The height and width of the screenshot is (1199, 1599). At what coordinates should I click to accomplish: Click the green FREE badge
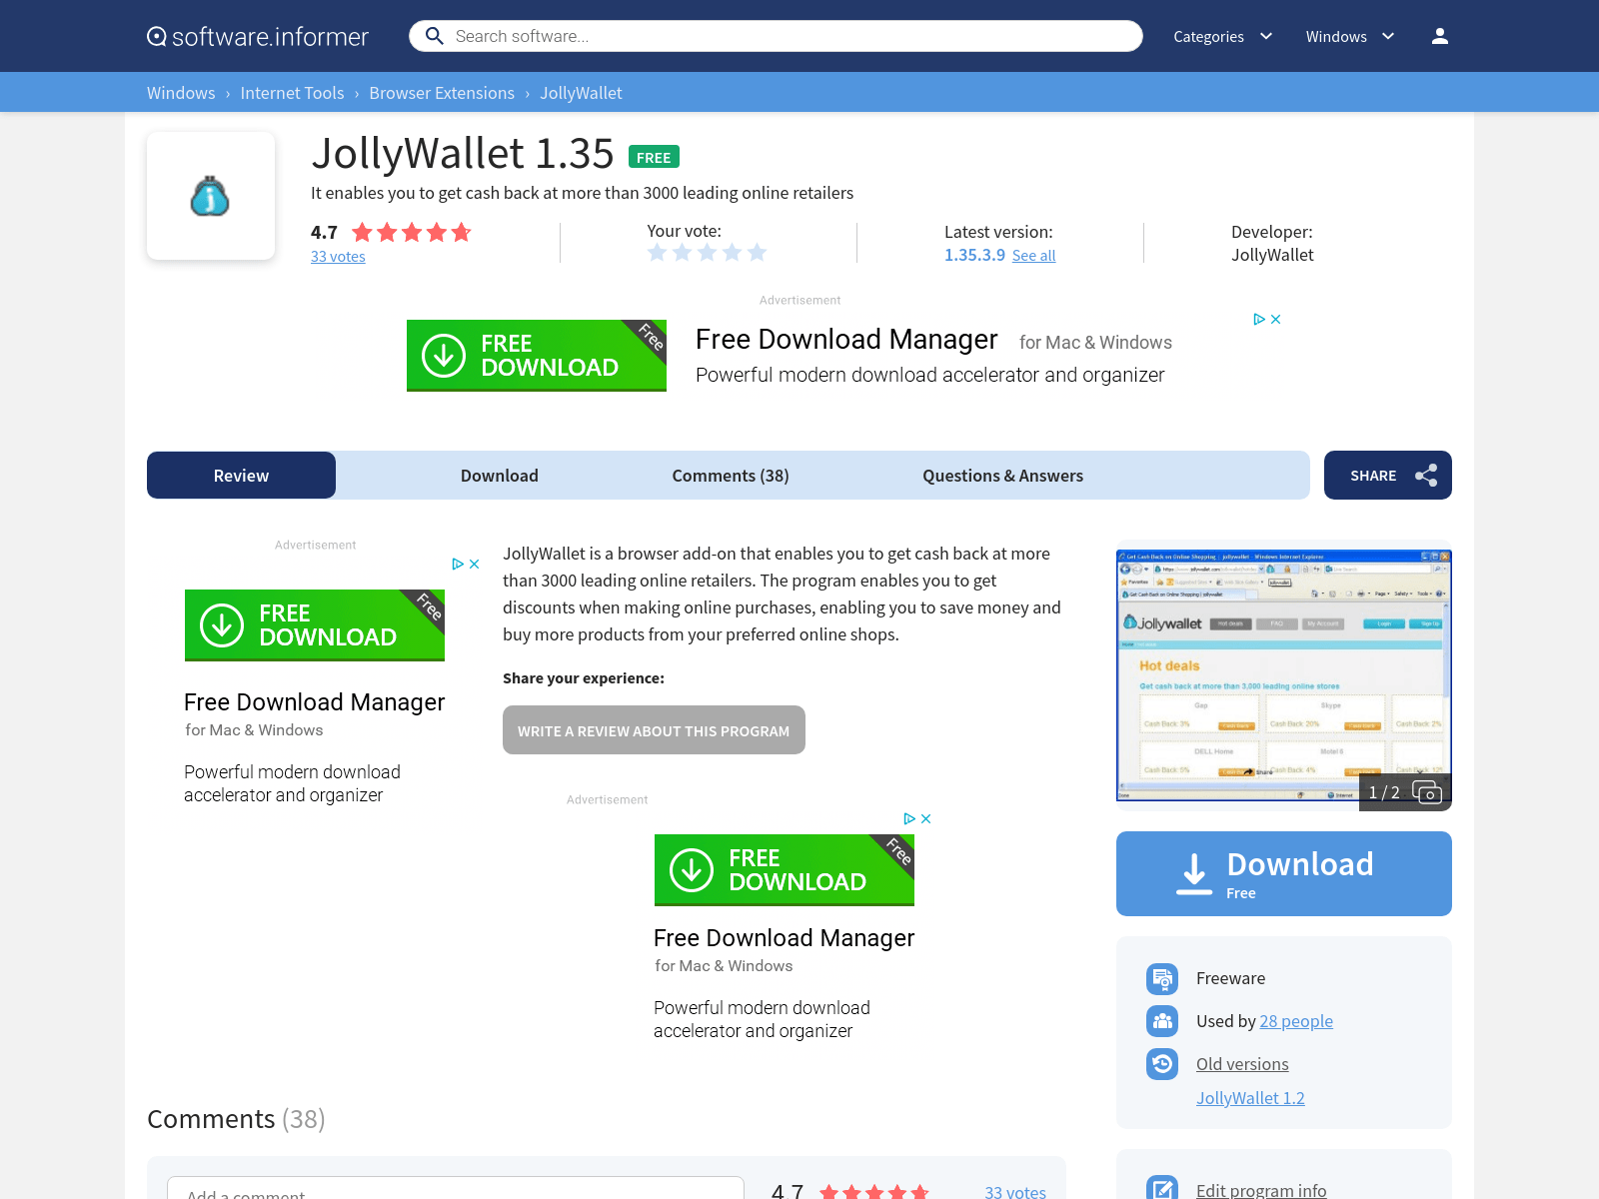(x=654, y=157)
